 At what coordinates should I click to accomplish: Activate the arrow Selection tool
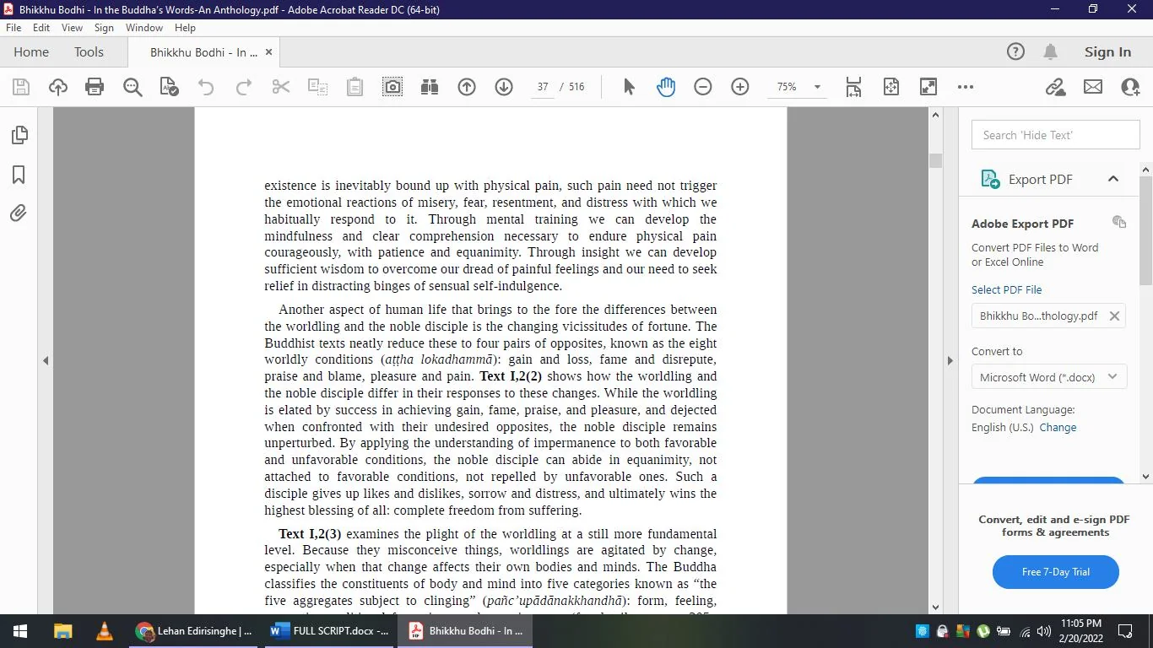point(629,87)
